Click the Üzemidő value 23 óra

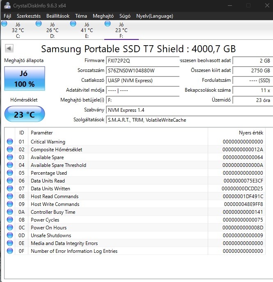[x=253, y=100]
